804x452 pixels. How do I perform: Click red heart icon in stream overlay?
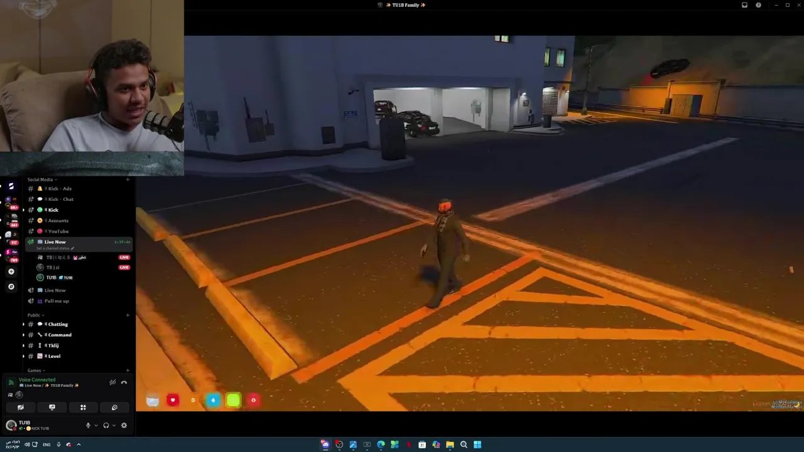coord(173,400)
